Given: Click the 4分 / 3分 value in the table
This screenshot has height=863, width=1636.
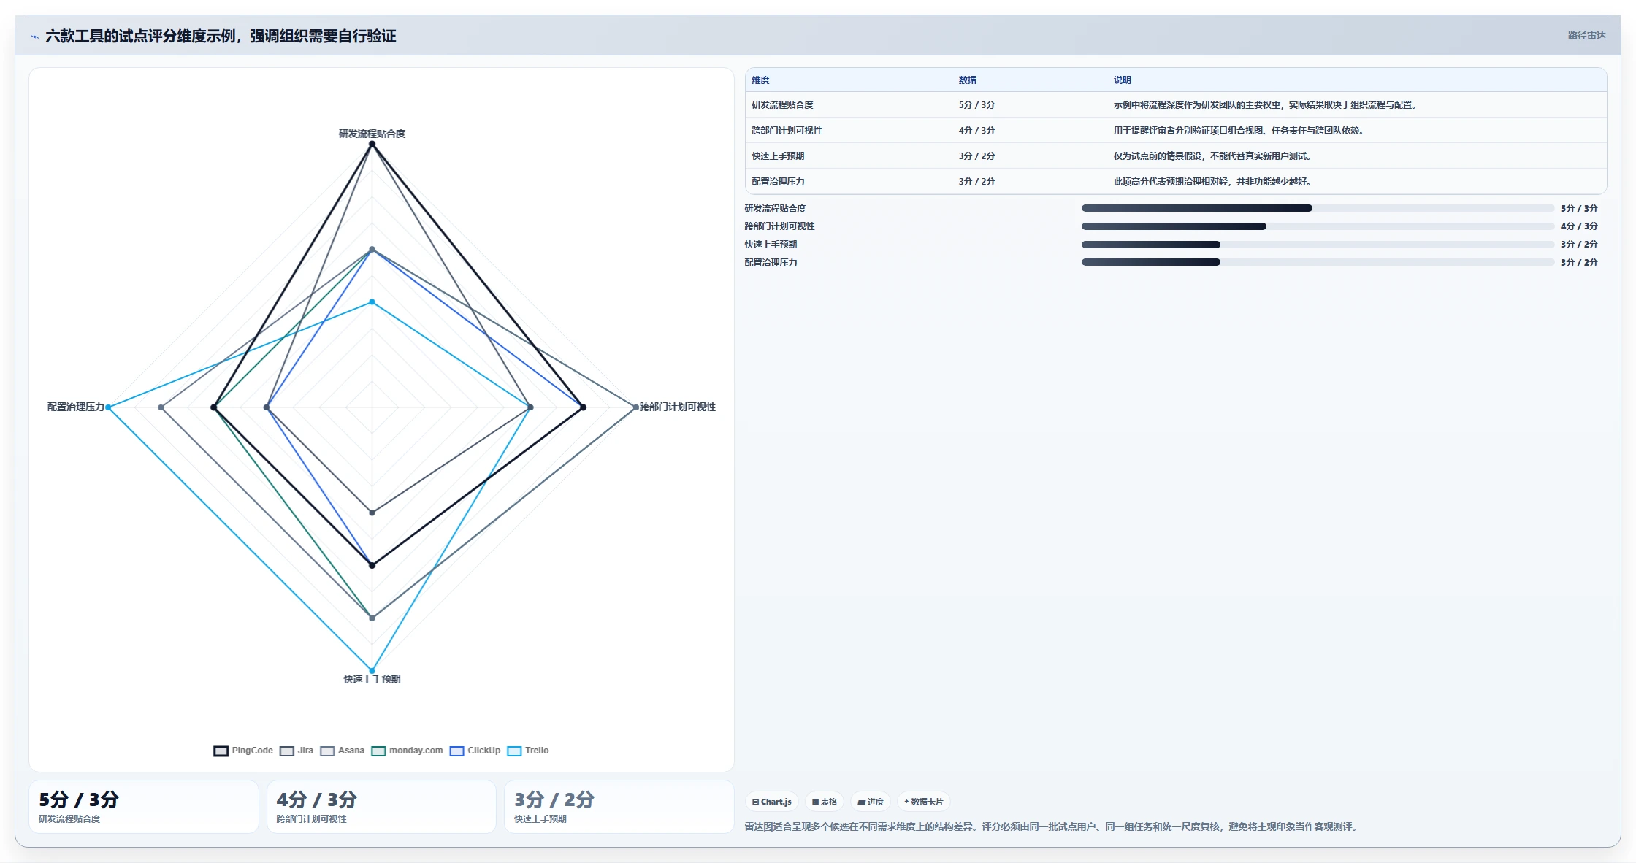Looking at the screenshot, I should click(x=976, y=131).
